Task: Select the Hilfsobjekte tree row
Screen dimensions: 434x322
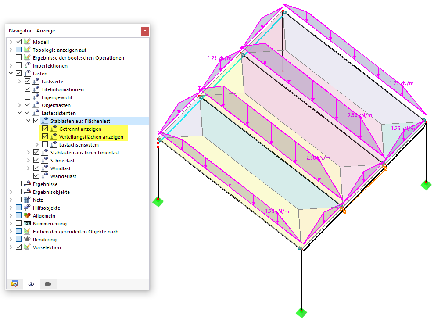Action: tap(47, 208)
